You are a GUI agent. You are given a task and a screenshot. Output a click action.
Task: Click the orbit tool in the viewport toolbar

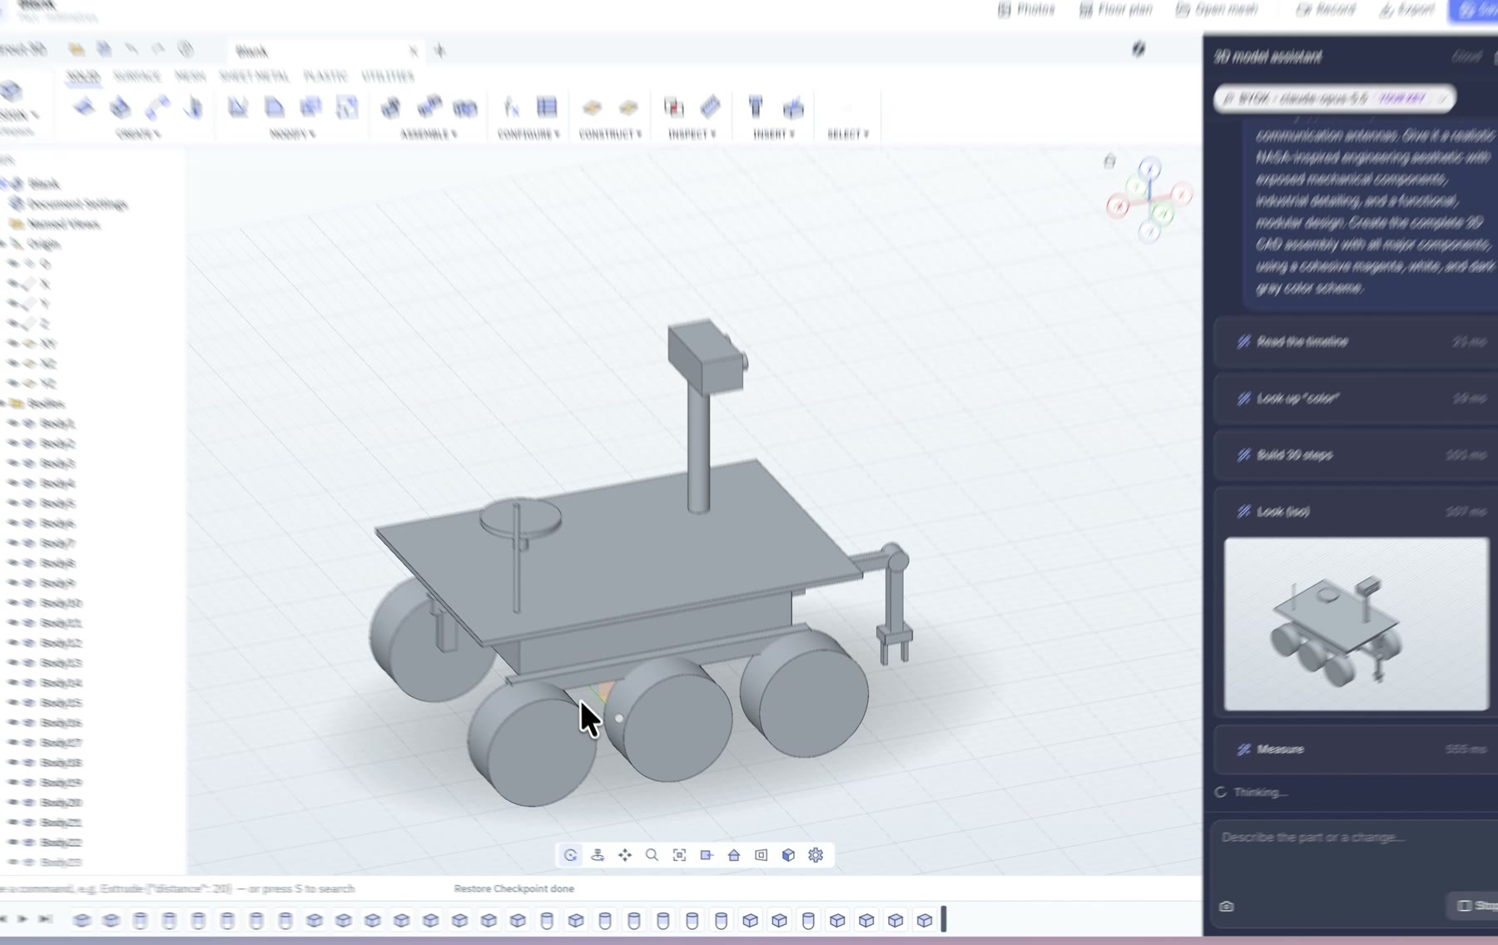[x=570, y=855]
